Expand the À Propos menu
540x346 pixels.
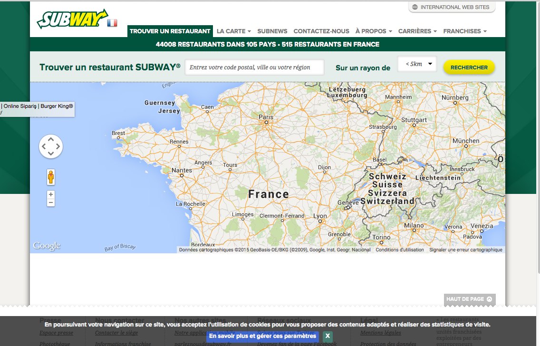pos(374,31)
